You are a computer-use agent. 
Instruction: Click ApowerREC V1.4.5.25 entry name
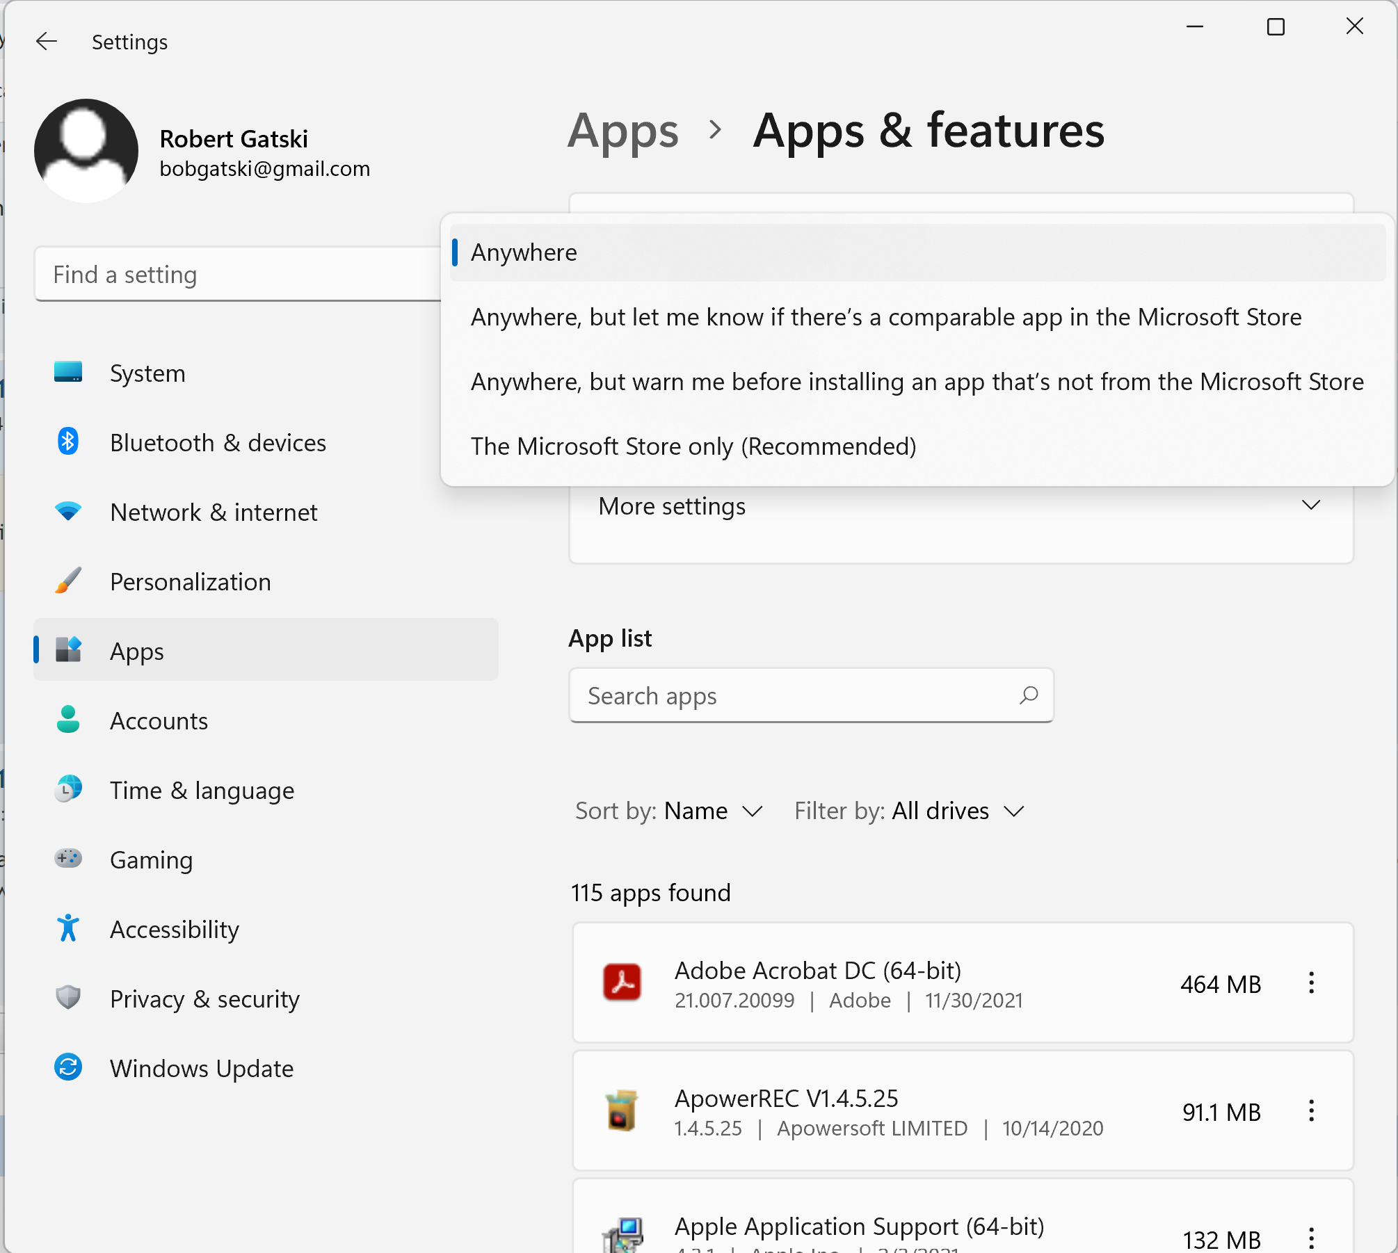point(787,1099)
